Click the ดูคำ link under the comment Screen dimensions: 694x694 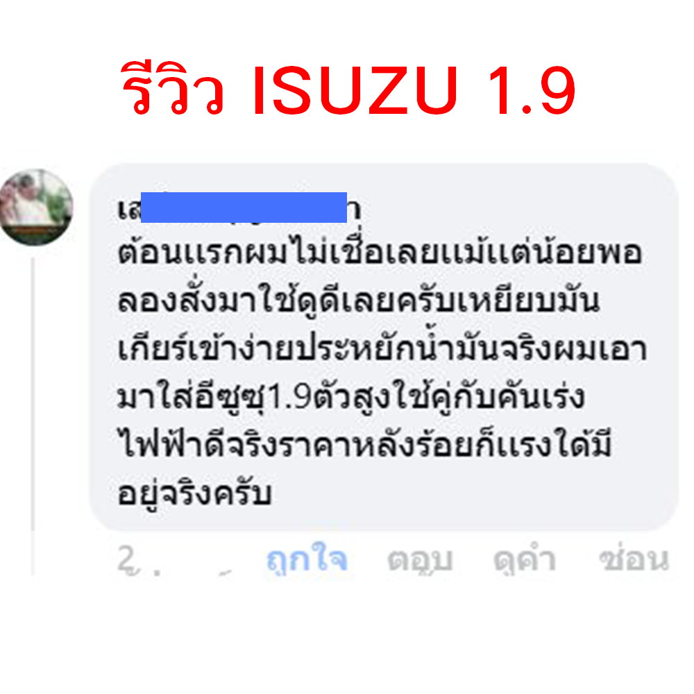point(525,559)
